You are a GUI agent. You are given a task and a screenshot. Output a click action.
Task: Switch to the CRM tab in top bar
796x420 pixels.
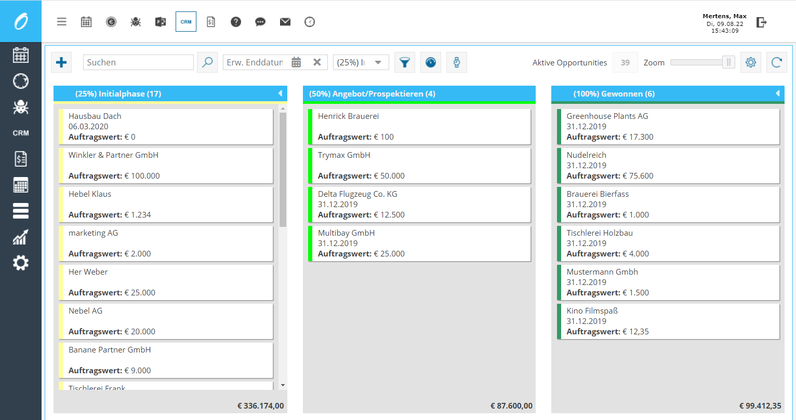(x=185, y=21)
